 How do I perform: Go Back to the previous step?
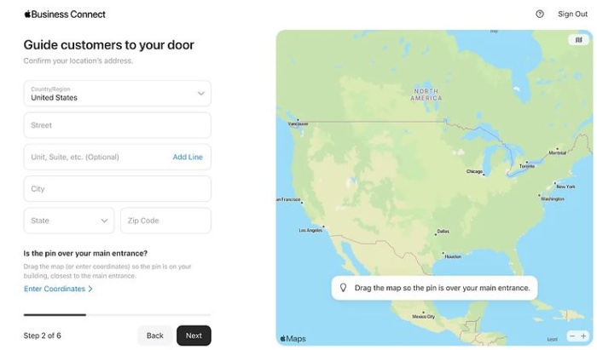(x=155, y=336)
